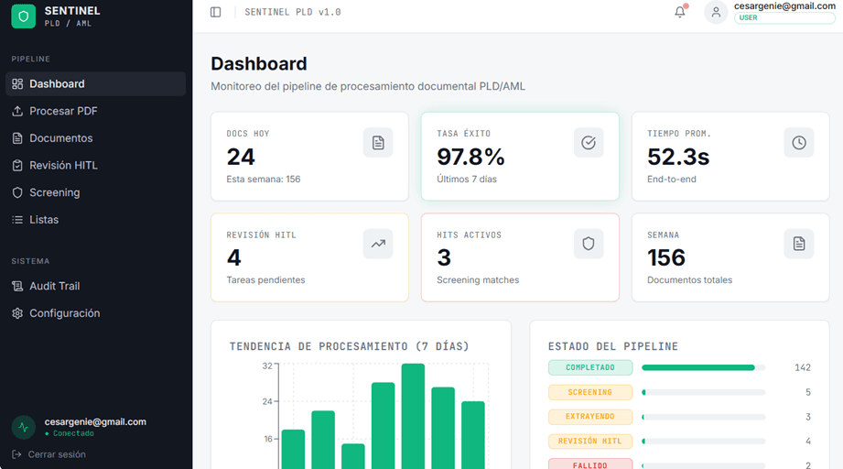Click the Documentos file icon in sidebar
This screenshot has width=843, height=469.
[x=17, y=138]
